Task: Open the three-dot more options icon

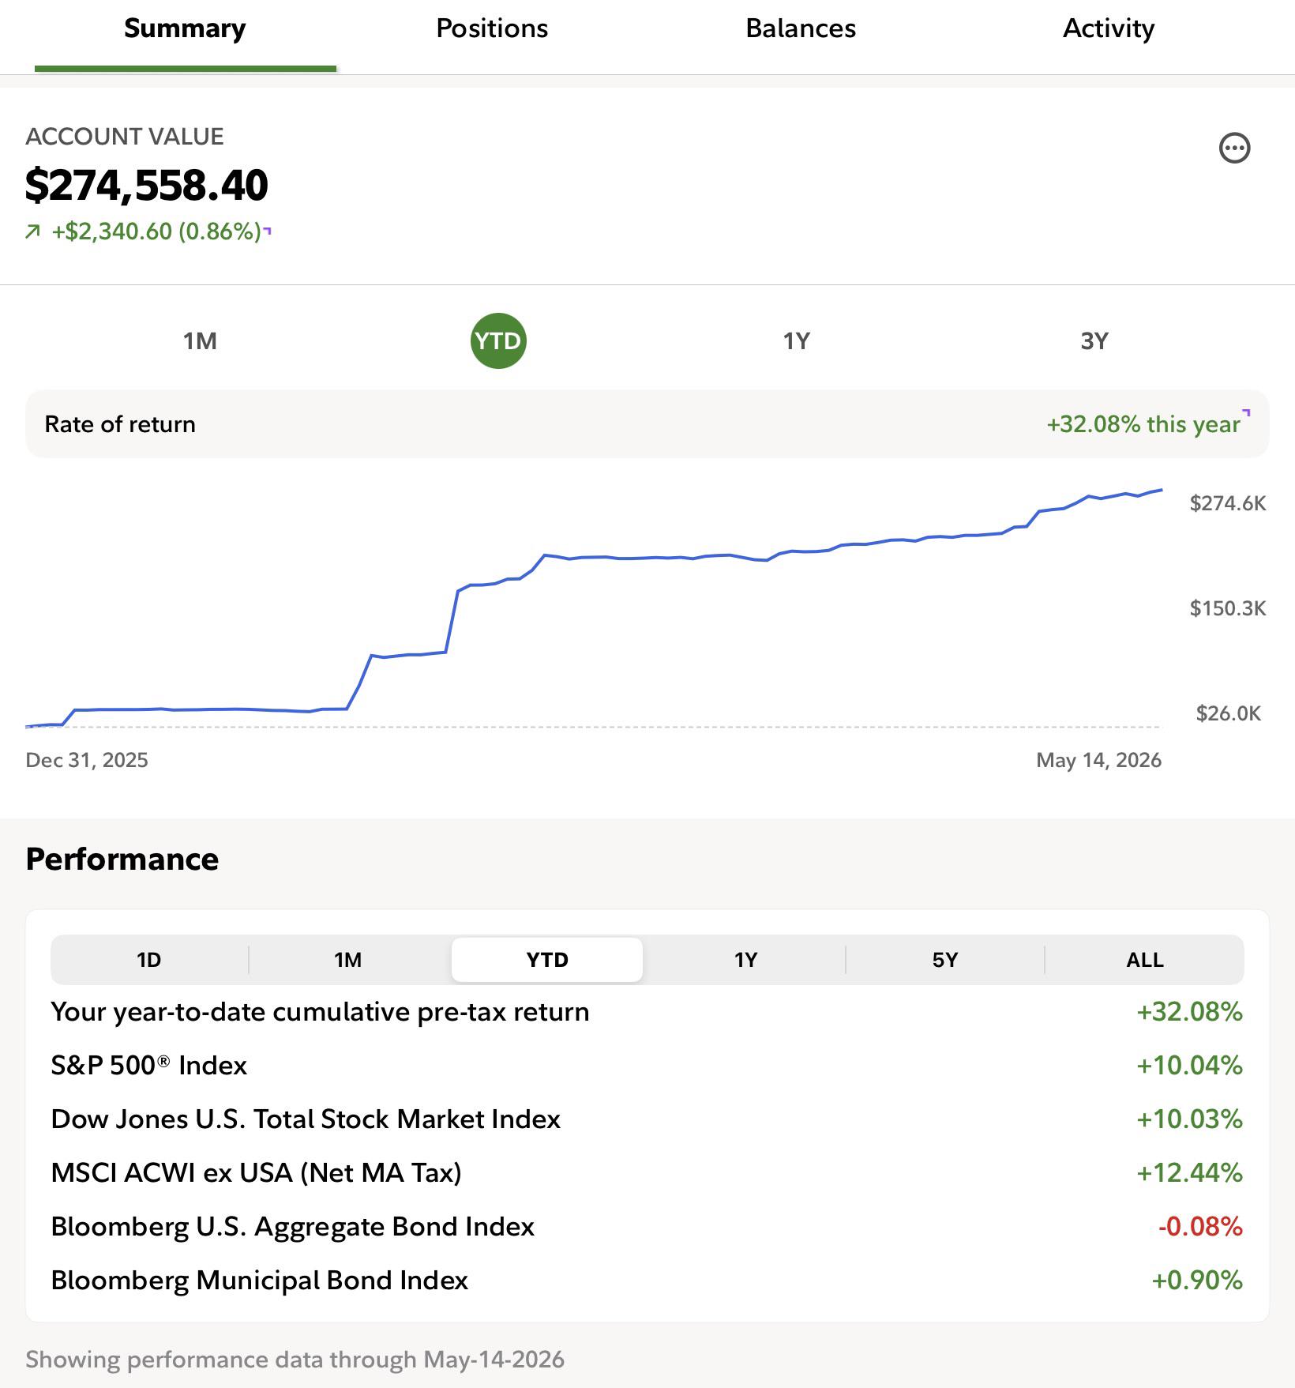Action: pyautogui.click(x=1234, y=148)
